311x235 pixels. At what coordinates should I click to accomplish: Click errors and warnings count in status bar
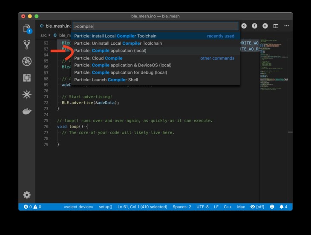pos(32,207)
